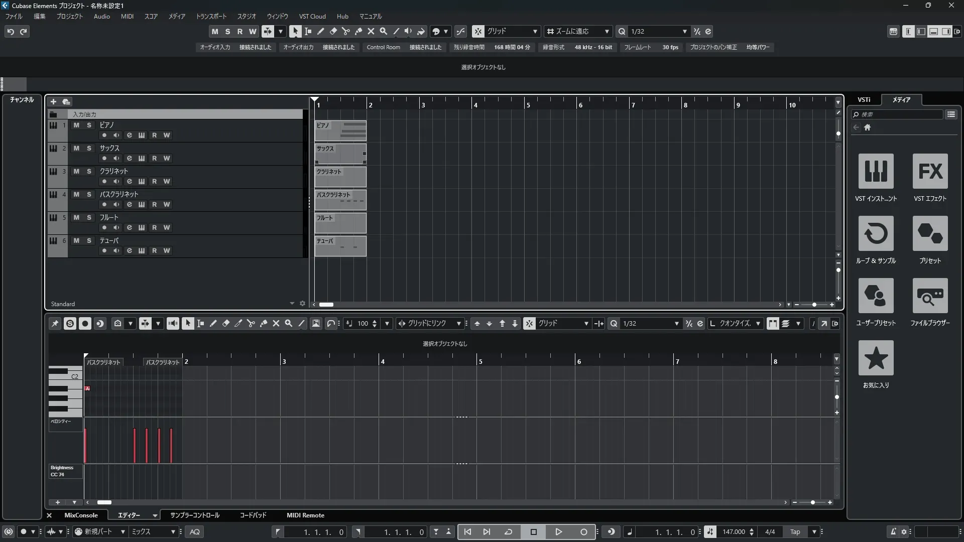Switch to the MixConsole tab
The width and height of the screenshot is (964, 542).
click(81, 515)
